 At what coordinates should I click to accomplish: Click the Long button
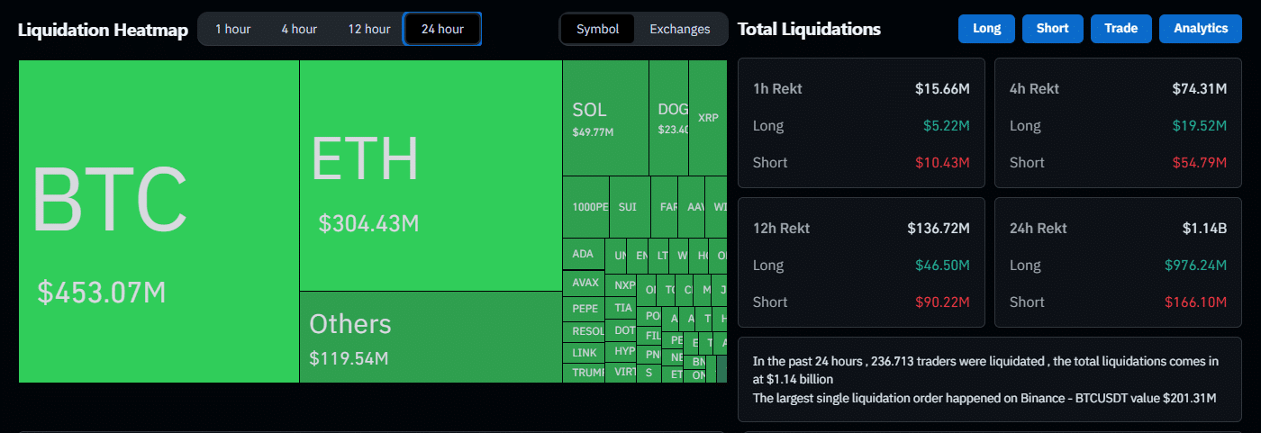point(986,29)
